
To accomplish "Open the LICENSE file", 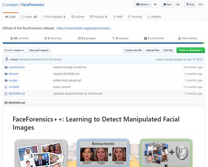I will (14, 87).
